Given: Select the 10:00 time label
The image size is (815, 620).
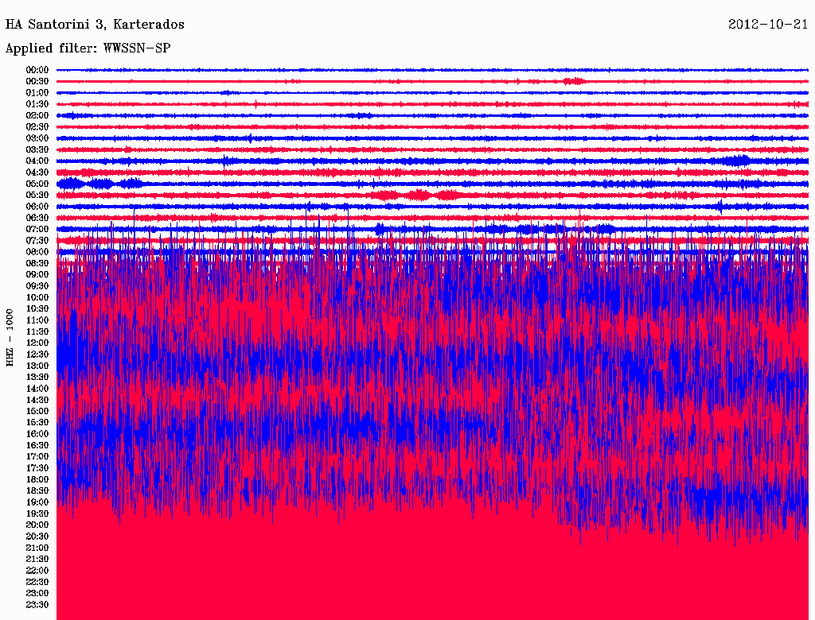Looking at the screenshot, I should [37, 297].
